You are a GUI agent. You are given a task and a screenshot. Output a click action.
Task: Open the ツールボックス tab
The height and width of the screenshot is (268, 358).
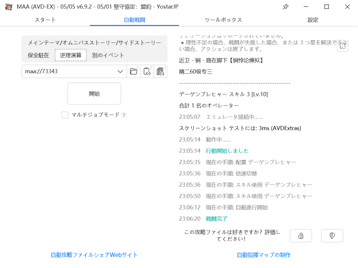click(x=223, y=20)
